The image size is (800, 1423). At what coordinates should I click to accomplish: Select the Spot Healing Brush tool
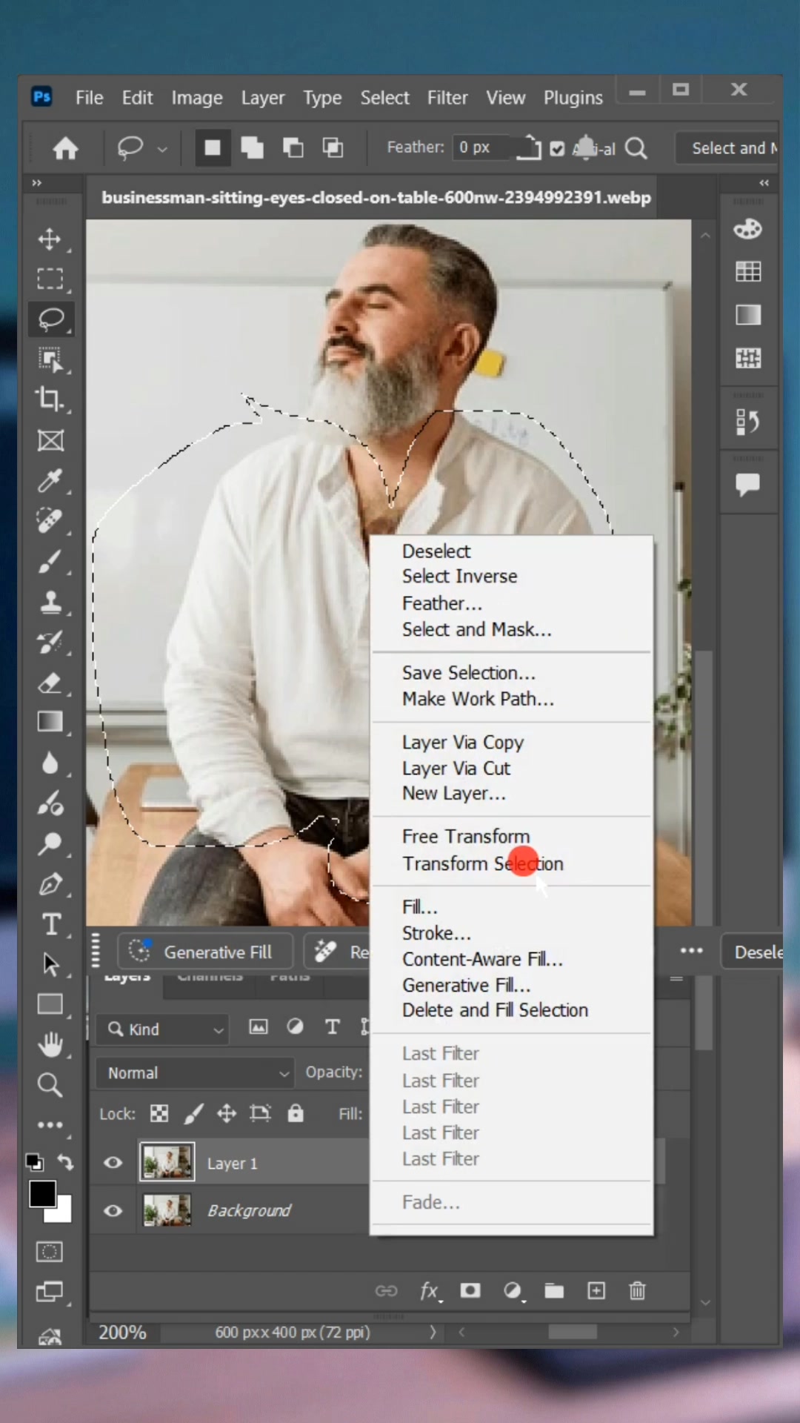[50, 520]
